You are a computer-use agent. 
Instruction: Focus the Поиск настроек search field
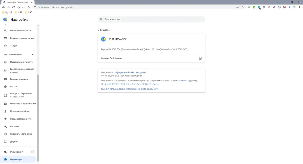(151, 19)
